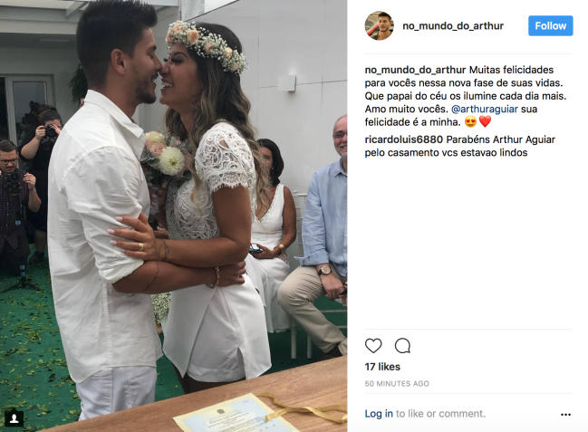Click the tagged people icon on photo

14,418
